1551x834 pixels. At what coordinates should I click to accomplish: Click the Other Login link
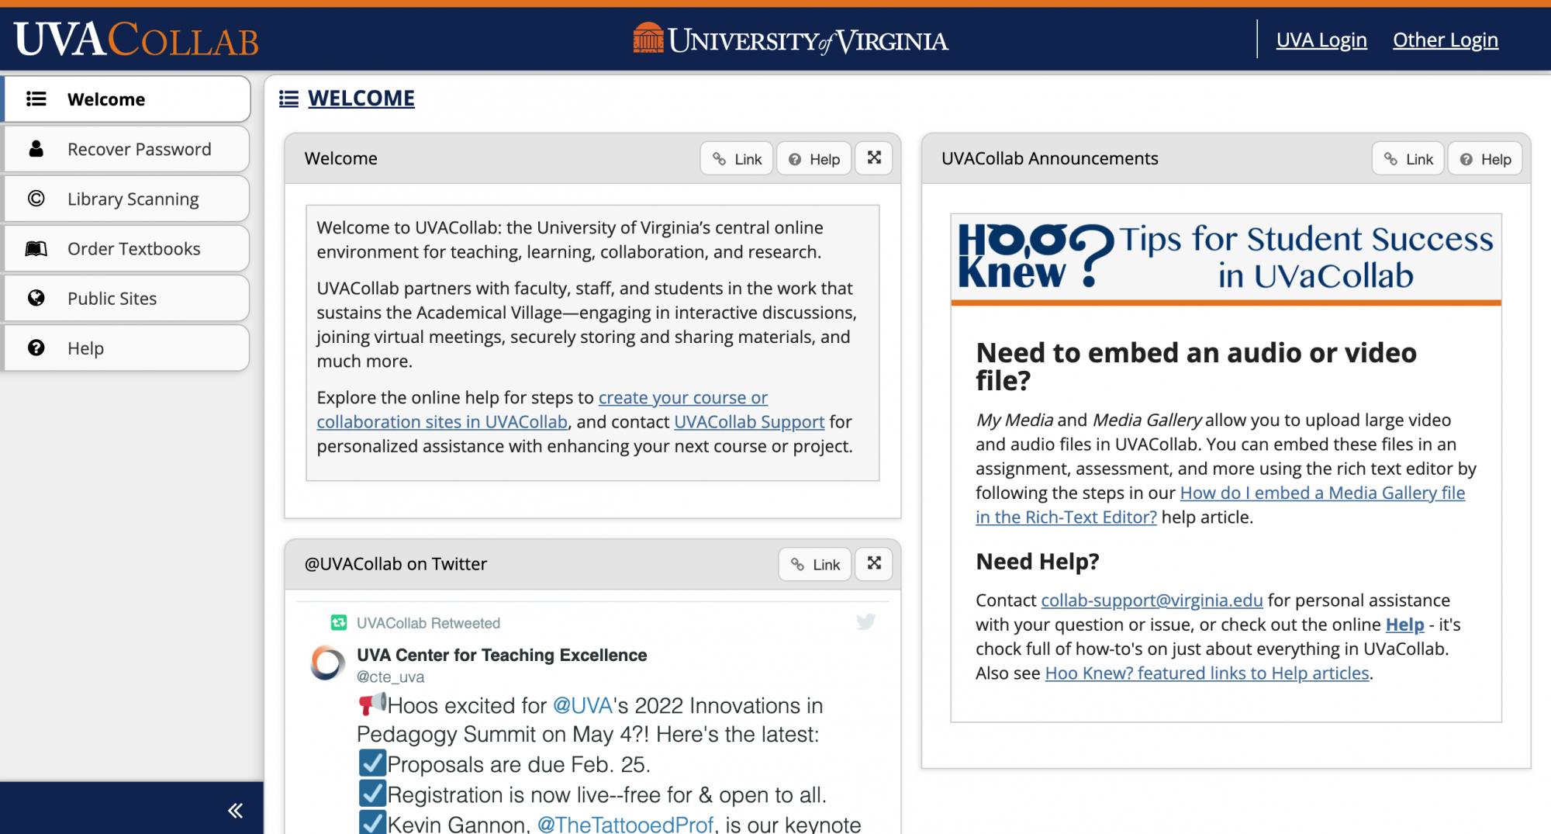pyautogui.click(x=1446, y=40)
